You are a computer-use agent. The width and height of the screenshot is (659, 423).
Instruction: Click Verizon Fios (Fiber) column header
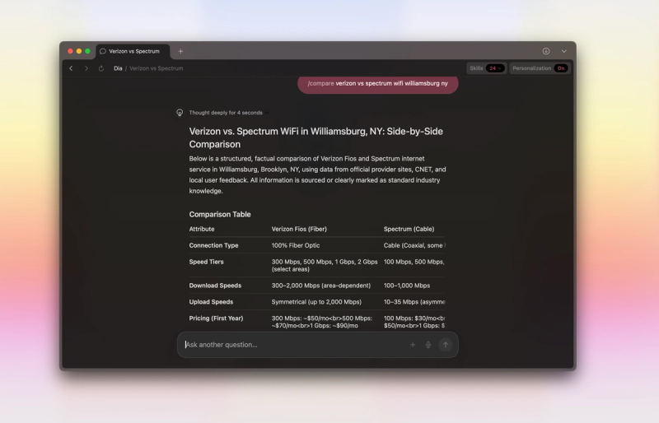coord(299,229)
